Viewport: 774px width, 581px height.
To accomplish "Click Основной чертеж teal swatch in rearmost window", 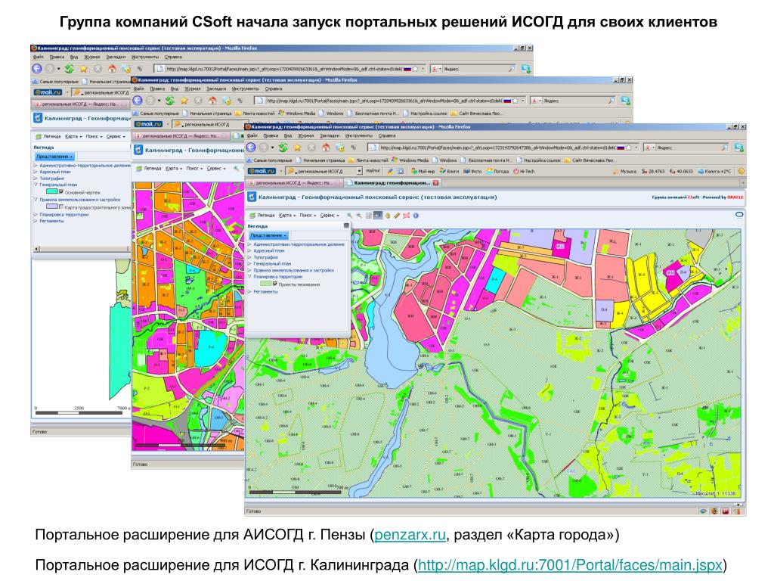I will coord(52,191).
